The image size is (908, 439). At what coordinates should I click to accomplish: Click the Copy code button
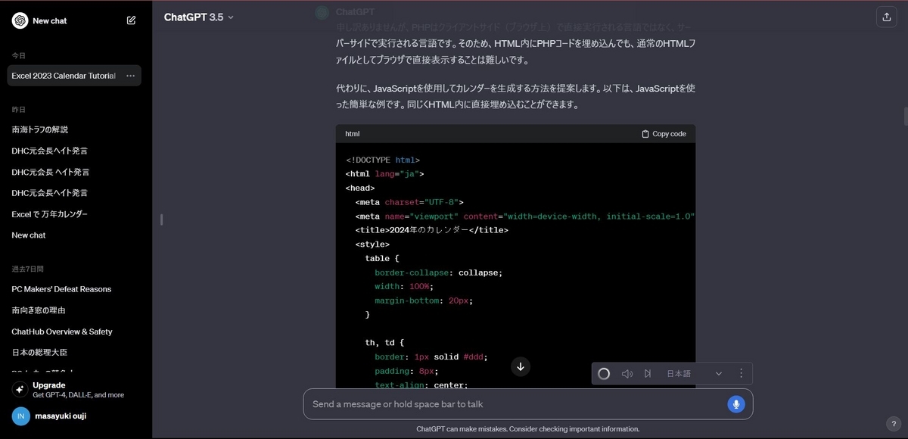click(664, 134)
